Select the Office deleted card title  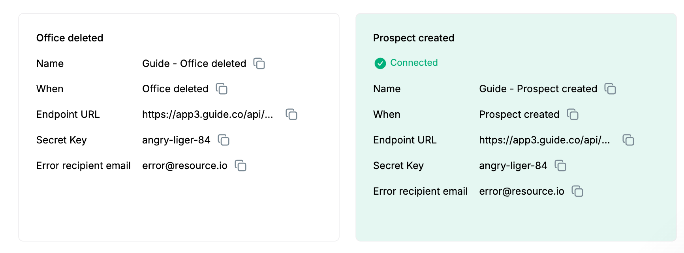pos(70,38)
